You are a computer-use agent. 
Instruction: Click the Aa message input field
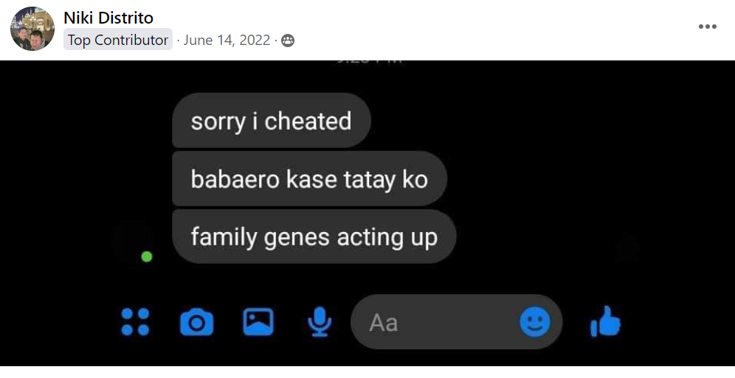435,322
